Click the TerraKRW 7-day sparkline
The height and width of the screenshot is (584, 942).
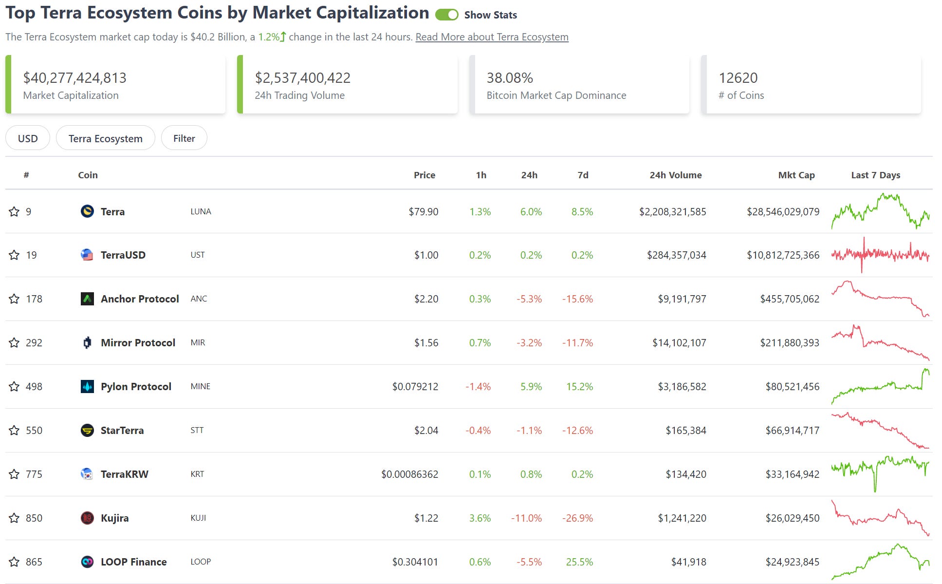coord(880,474)
